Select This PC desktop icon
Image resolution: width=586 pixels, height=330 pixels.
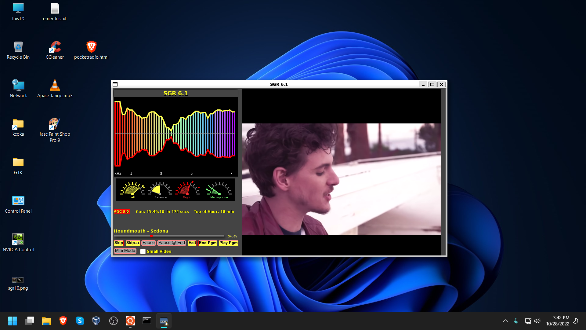tap(18, 12)
